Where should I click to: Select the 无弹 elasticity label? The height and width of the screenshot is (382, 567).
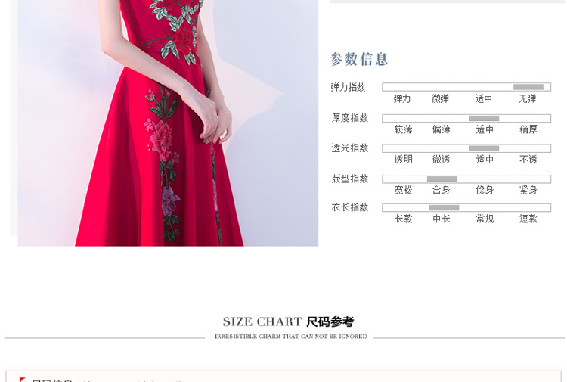(x=527, y=98)
